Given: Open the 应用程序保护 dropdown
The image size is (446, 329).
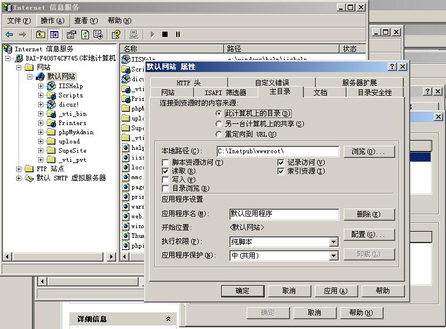Looking at the screenshot, I should [334, 256].
